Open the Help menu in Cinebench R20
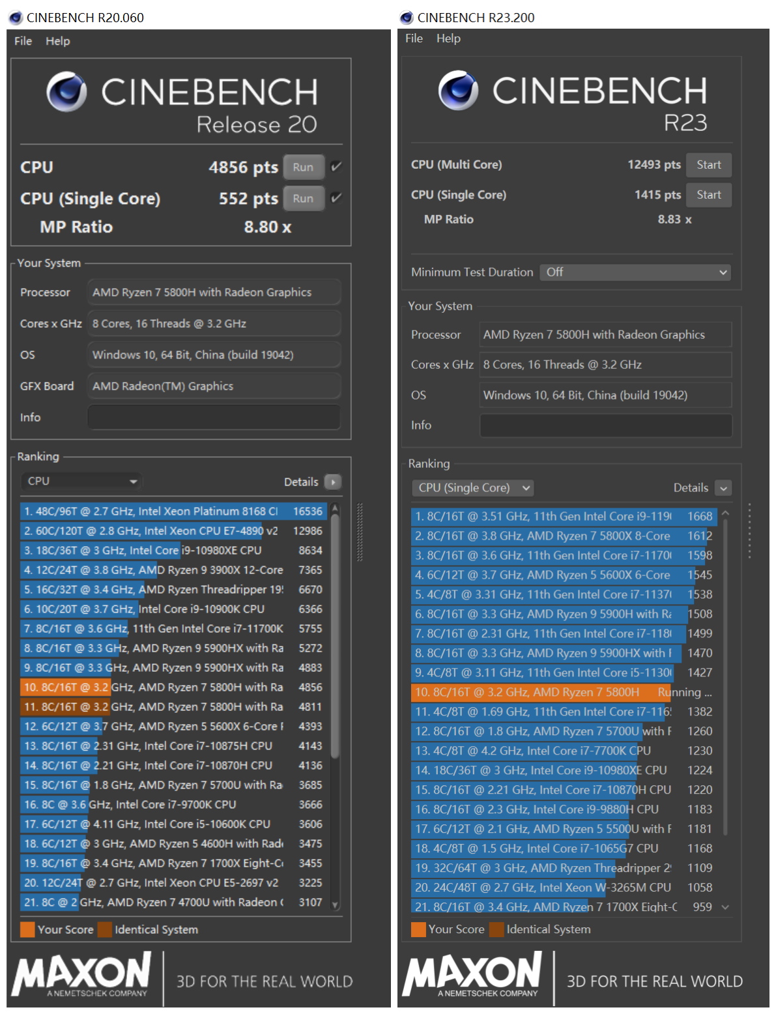 (x=58, y=41)
